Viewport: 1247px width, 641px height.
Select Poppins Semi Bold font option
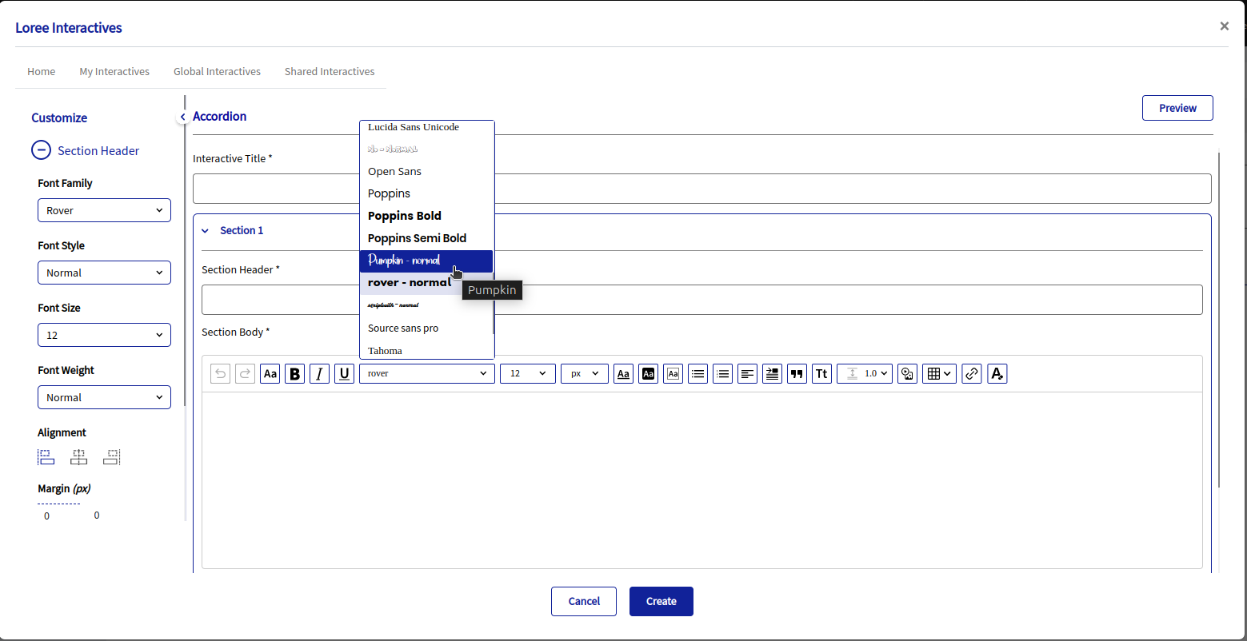tap(426, 239)
